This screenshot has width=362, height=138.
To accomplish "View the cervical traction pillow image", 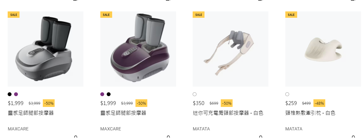I will (x=323, y=49).
